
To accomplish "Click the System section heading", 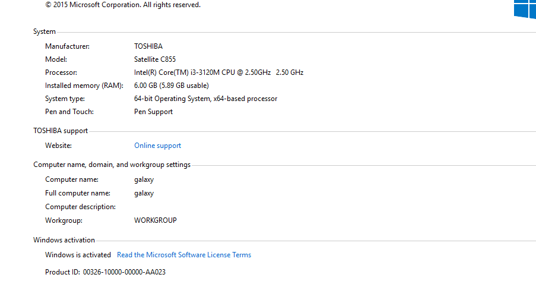I will click(45, 31).
